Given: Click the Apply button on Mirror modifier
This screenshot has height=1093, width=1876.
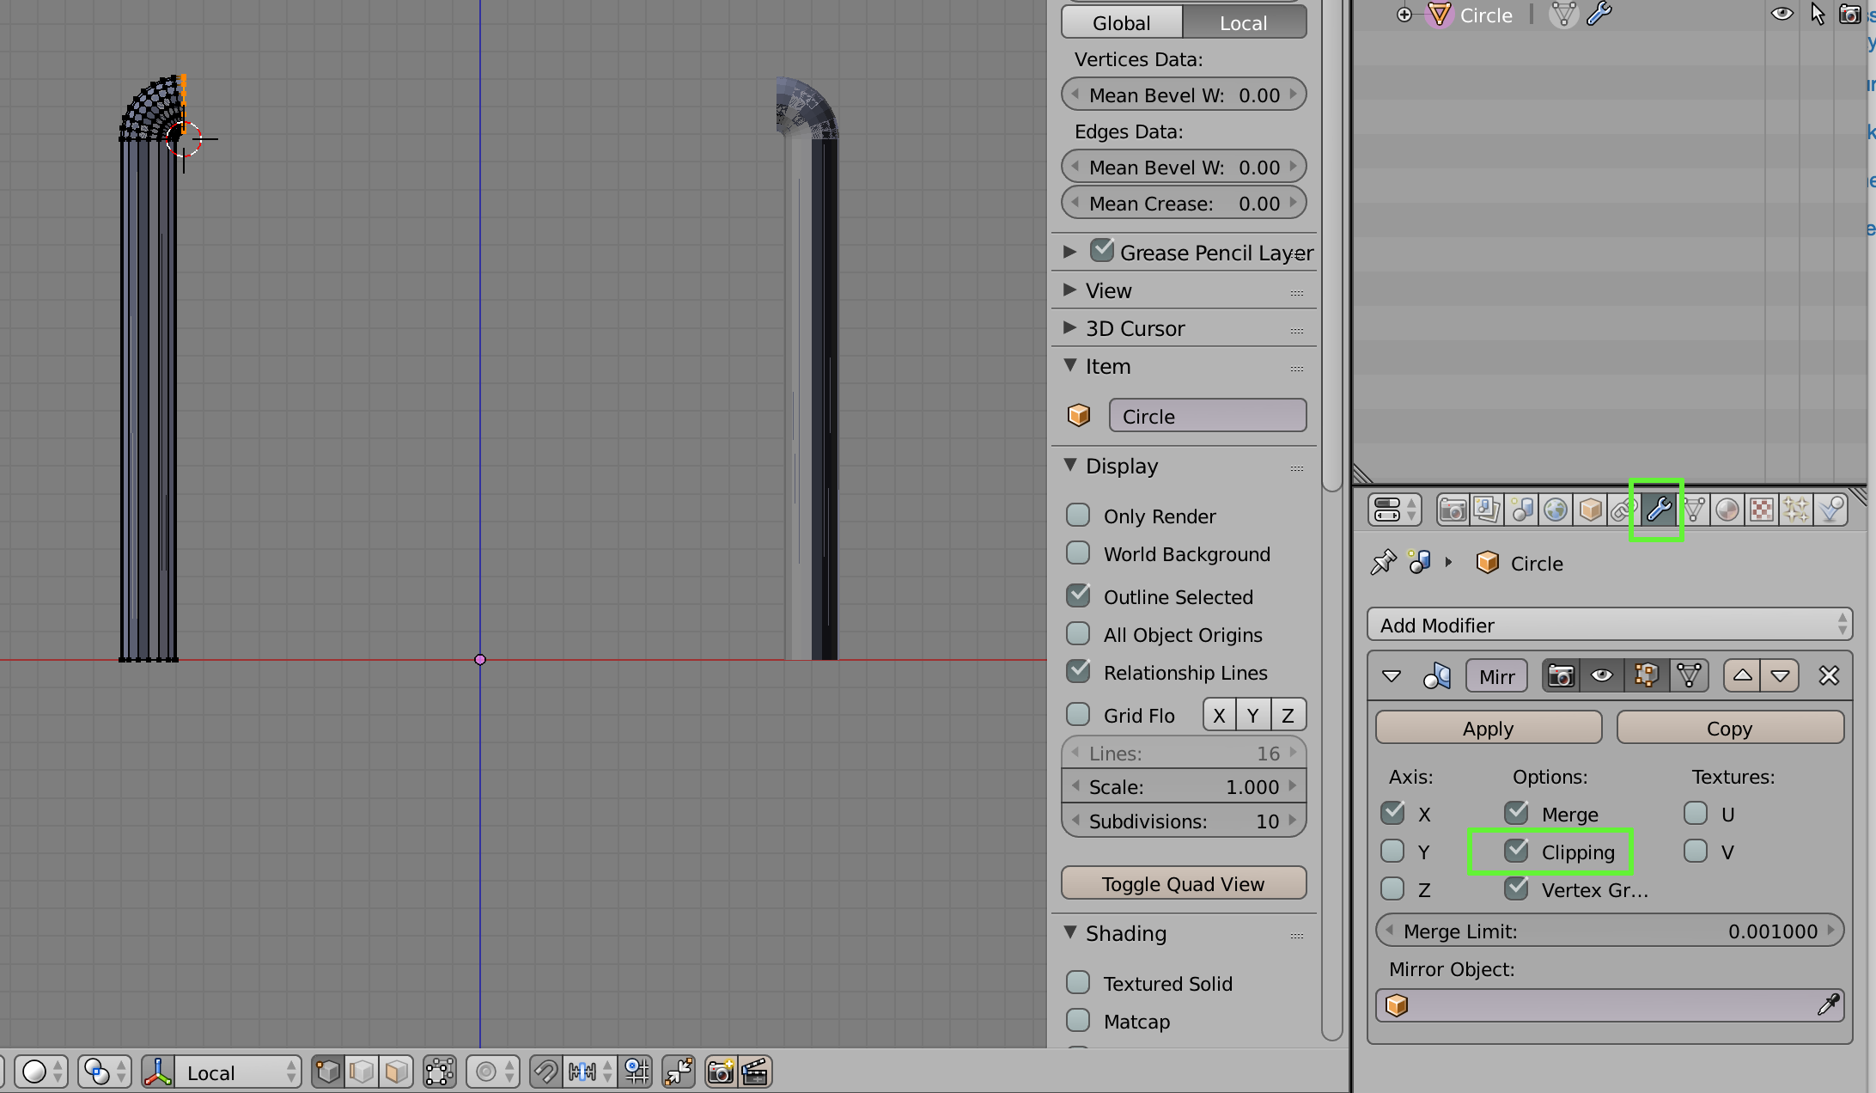Looking at the screenshot, I should [x=1487, y=727].
